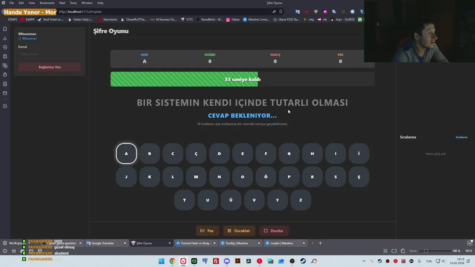
Task: Open the Bookmarks panel icon in sidebar
Action: tap(5, 29)
